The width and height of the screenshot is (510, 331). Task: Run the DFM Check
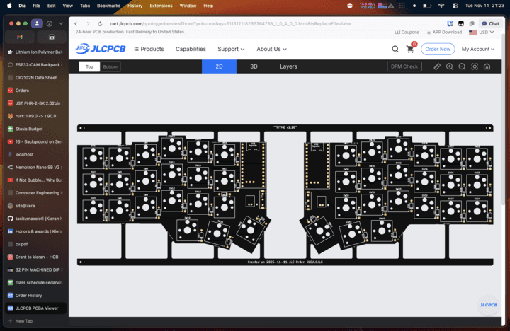click(404, 66)
